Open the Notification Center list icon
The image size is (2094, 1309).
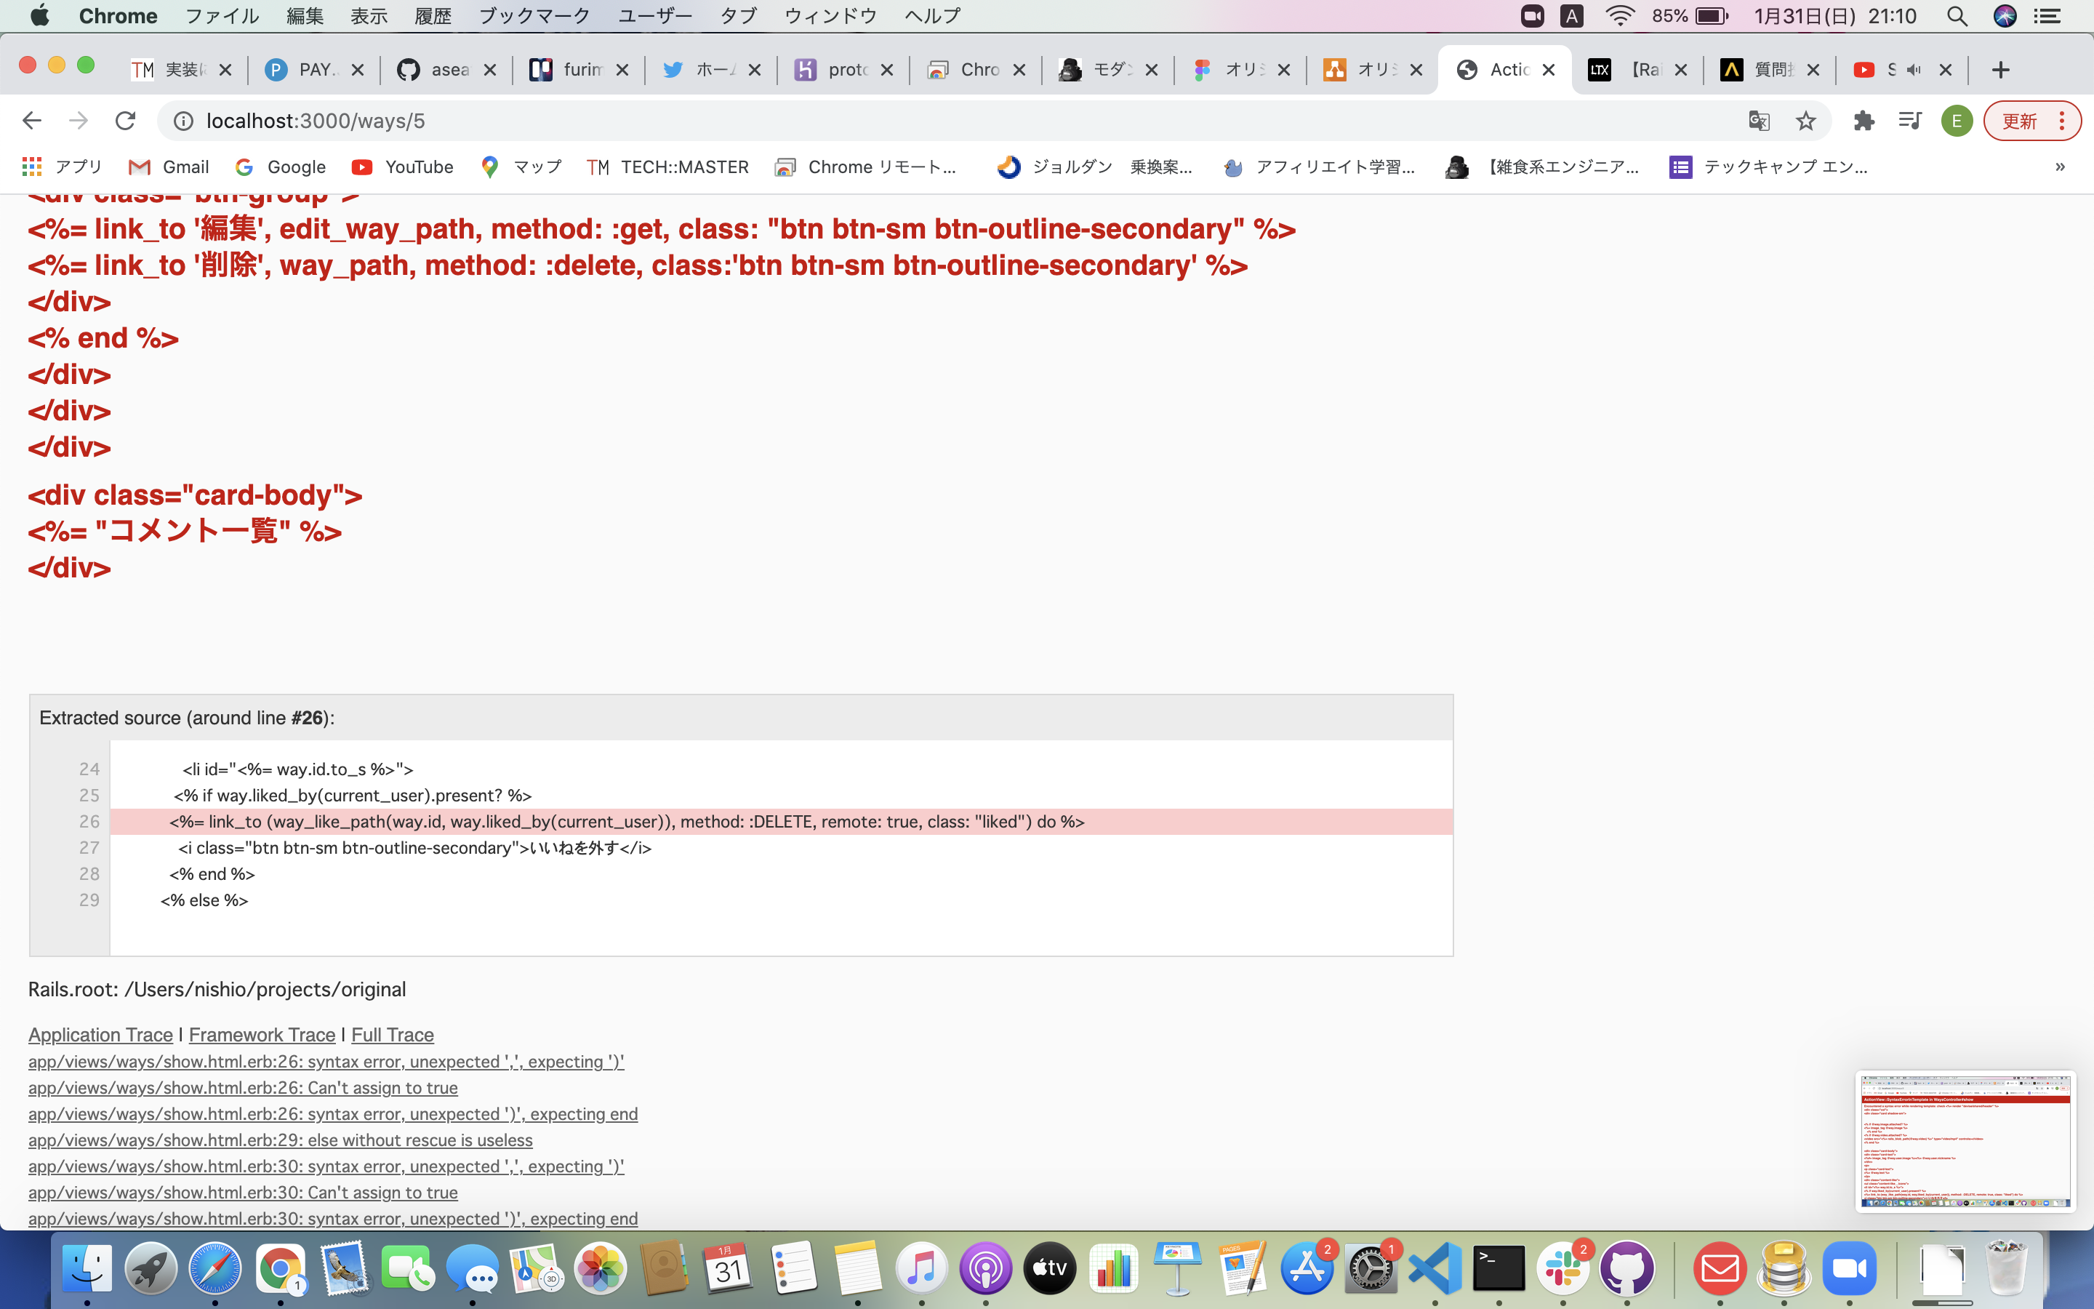[x=2047, y=15]
